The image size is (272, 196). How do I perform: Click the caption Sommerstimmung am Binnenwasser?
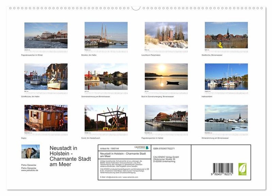tap(96, 96)
